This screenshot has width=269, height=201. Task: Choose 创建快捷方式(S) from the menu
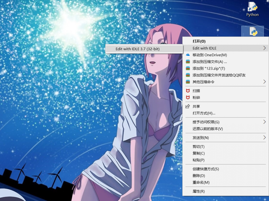tap(225, 169)
